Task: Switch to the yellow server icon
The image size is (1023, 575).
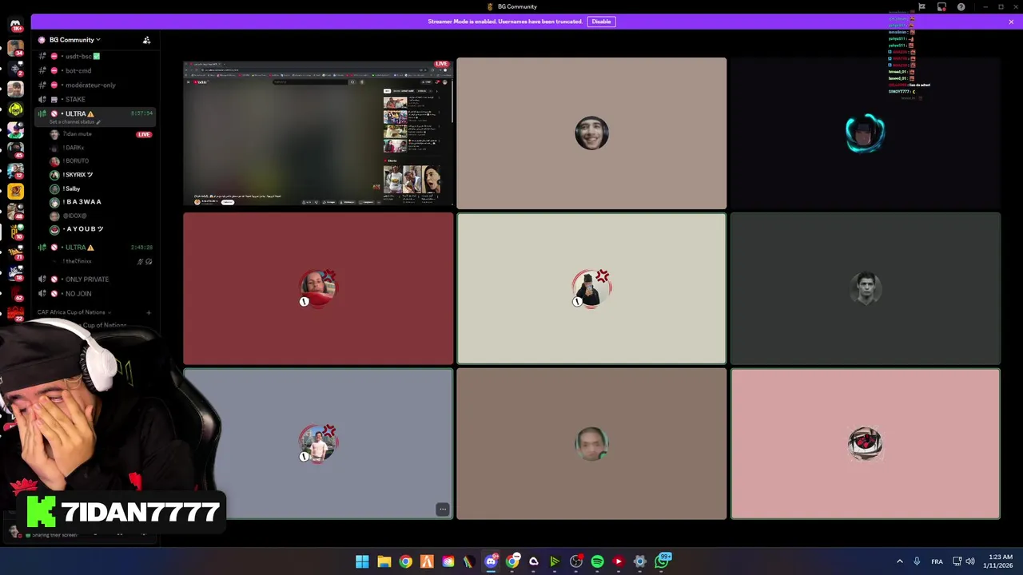Action: pos(15,191)
